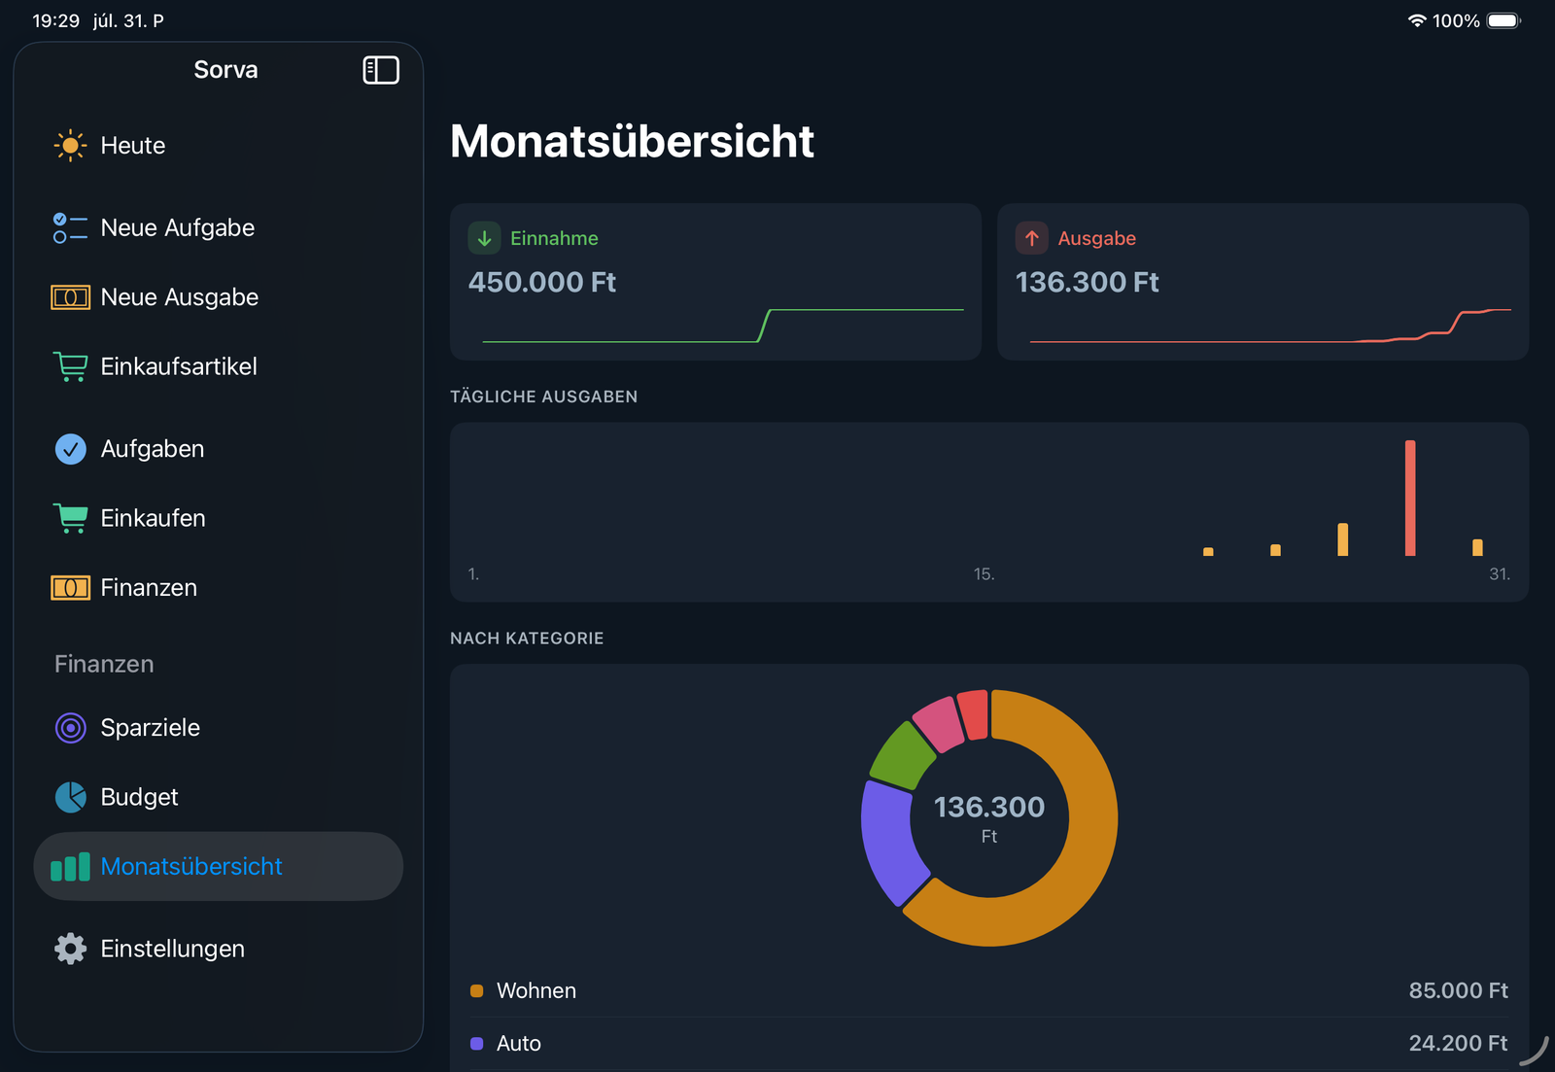The height and width of the screenshot is (1072, 1555).
Task: Click the Auto category row label
Action: tap(518, 1044)
